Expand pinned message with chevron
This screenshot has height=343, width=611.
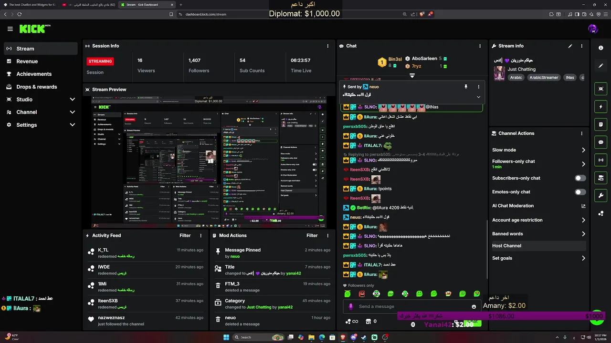point(478,97)
